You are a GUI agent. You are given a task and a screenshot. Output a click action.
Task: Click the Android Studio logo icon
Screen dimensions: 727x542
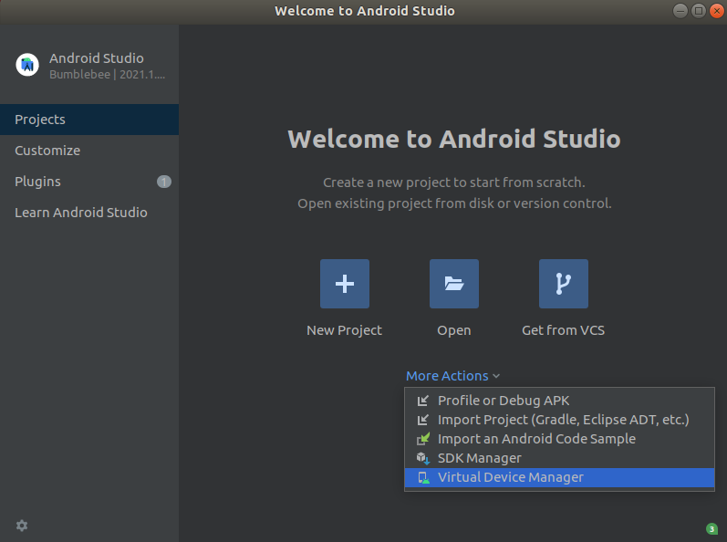click(27, 65)
